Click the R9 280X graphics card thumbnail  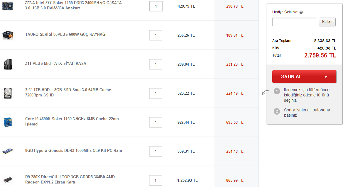tap(8, 179)
